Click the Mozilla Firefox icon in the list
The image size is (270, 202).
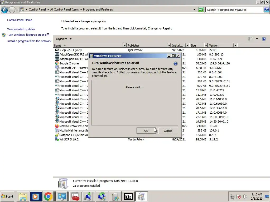point(57,126)
